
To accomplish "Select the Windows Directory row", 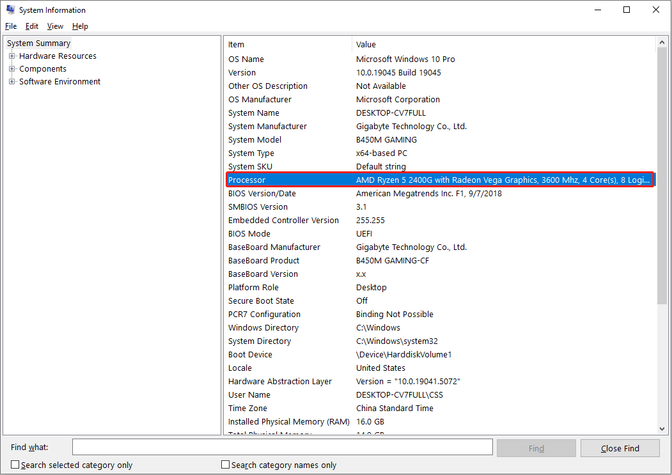I will pos(440,327).
